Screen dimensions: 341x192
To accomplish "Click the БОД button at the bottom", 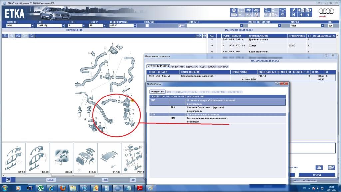I will [105, 180].
